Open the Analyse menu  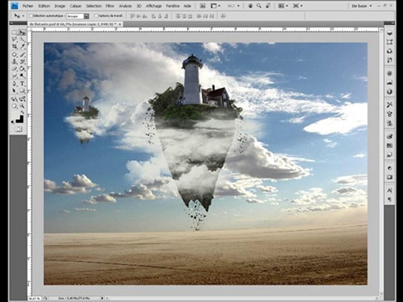[125, 5]
